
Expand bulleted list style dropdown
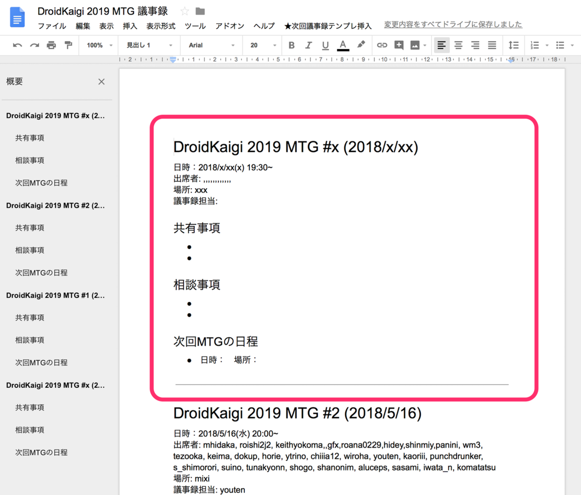click(572, 46)
